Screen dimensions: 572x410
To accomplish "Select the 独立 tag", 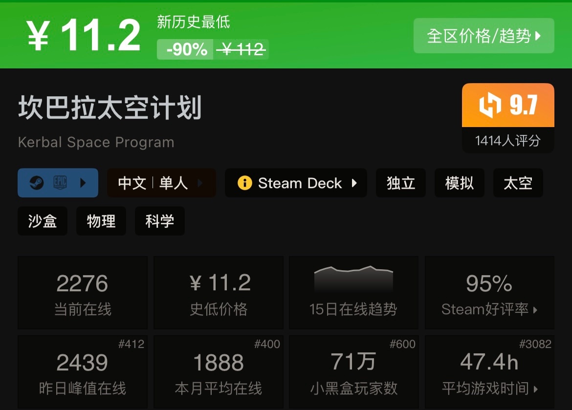I will click(401, 183).
